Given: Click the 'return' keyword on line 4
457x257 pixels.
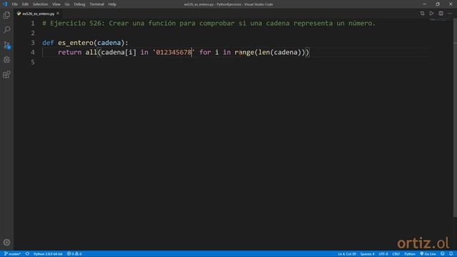Looking at the screenshot, I should pos(70,52).
